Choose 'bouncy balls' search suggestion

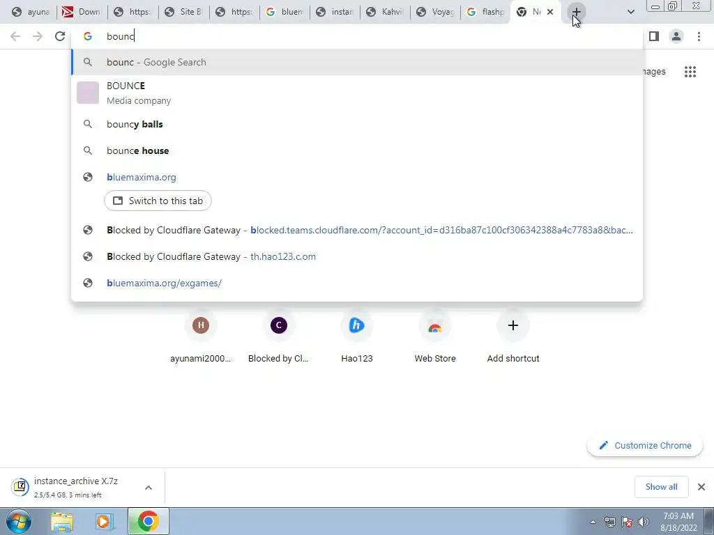click(357, 124)
